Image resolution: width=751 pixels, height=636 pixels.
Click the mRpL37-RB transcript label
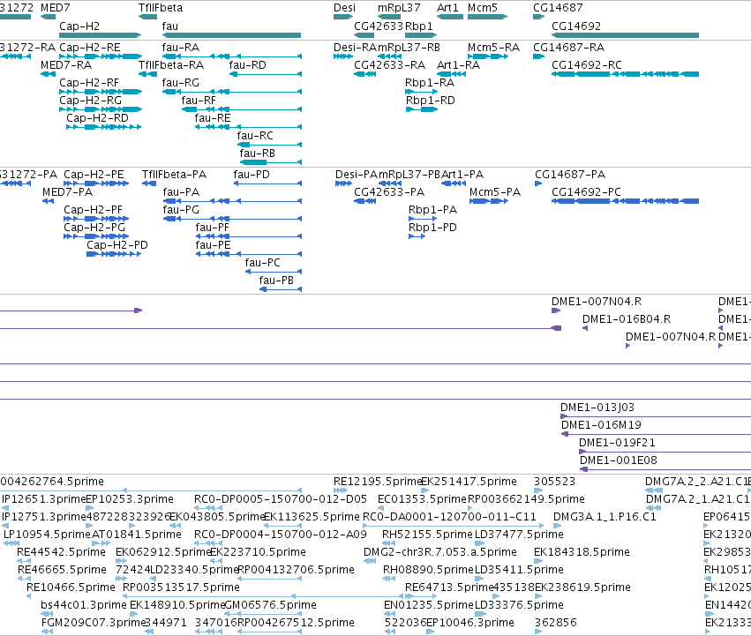(x=409, y=48)
